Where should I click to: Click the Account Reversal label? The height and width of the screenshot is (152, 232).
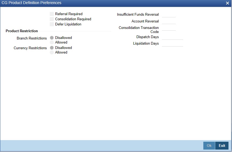click(x=145, y=21)
